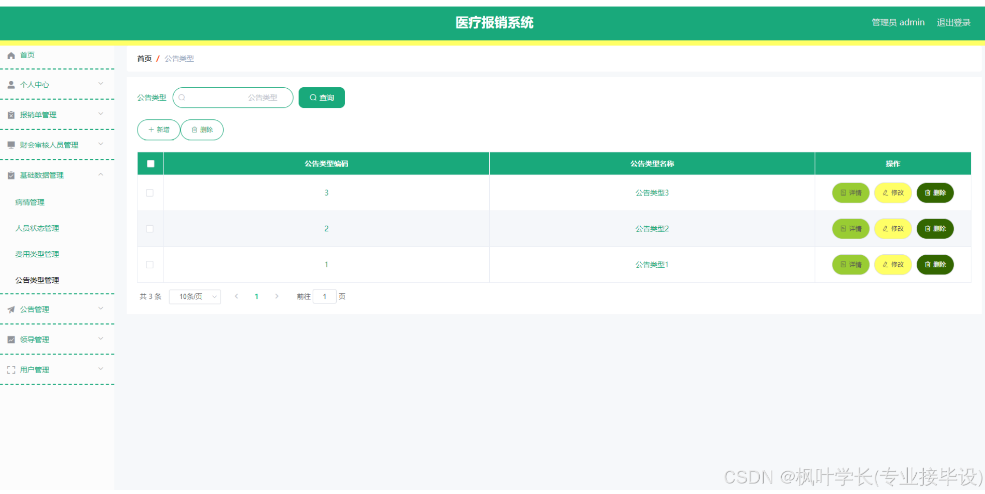
Task: Click 修改 for 公告类型3 row
Action: [893, 193]
